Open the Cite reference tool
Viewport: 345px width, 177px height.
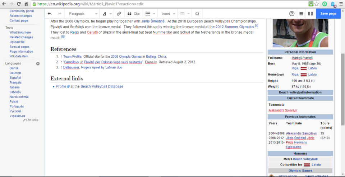coord(134,14)
